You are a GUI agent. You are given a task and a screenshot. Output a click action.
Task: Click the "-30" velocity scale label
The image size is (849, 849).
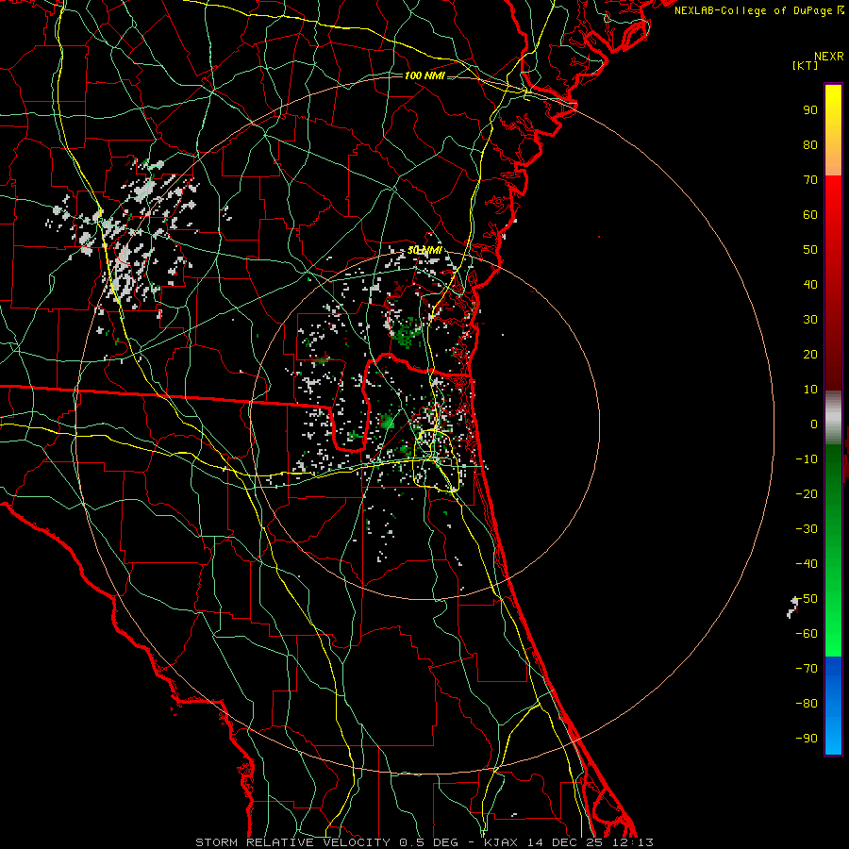807,529
